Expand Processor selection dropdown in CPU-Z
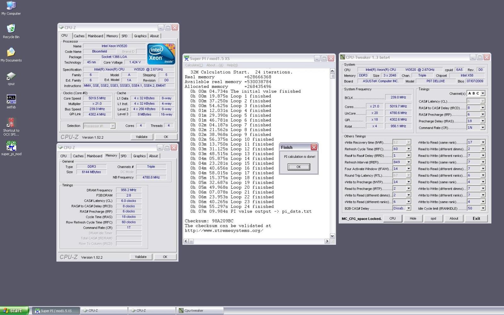Screen dimensions: 504x315 (113, 126)
